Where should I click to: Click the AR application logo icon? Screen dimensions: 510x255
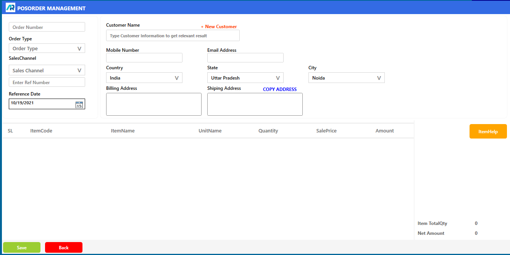[10, 8]
